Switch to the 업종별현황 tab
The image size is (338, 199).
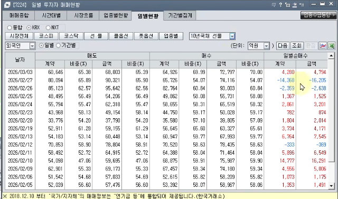coord(116,15)
